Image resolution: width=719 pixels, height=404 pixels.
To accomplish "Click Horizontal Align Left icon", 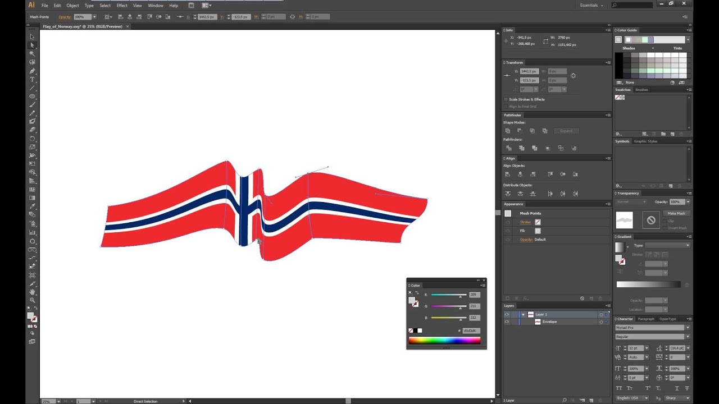I will point(508,174).
